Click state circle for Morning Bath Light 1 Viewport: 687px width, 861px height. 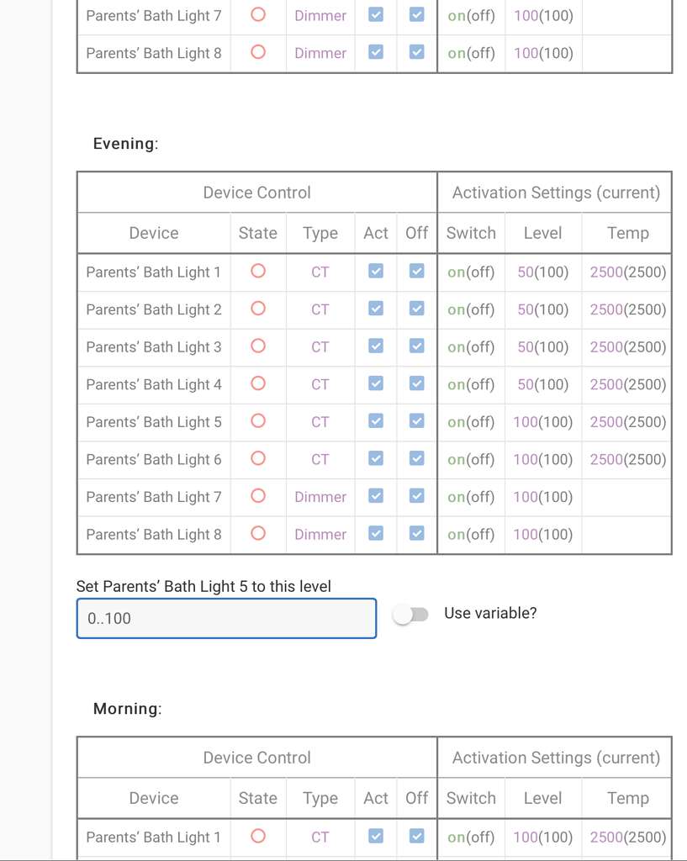tap(258, 837)
